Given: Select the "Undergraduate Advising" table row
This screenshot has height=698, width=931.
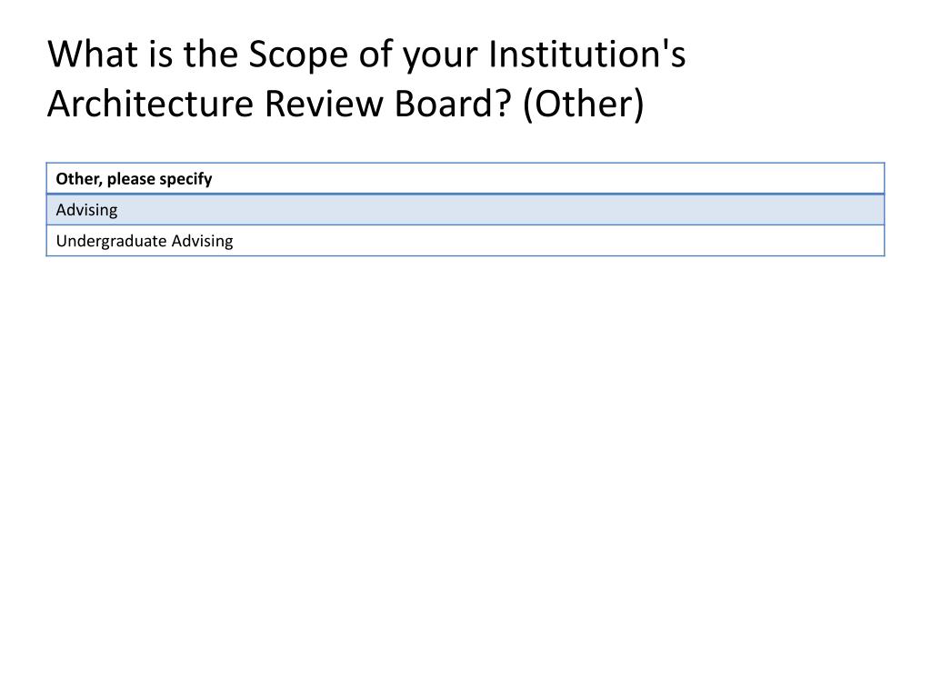Looking at the screenshot, I should pos(465,241).
